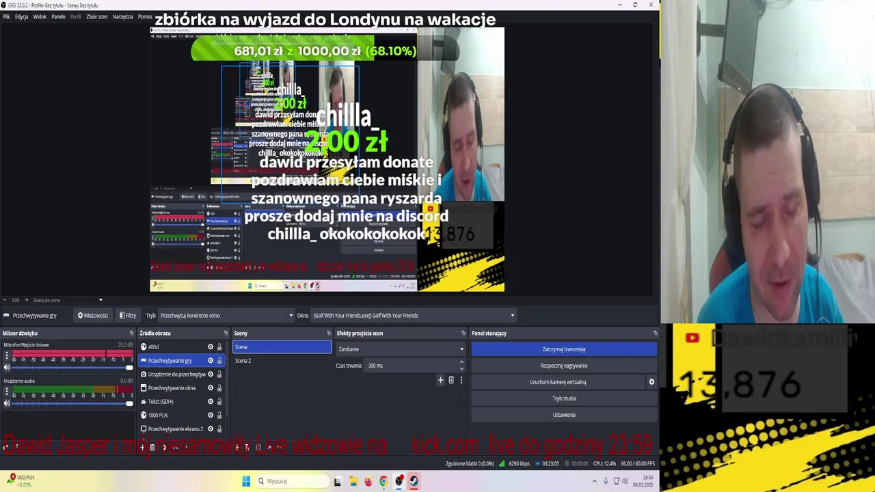The width and height of the screenshot is (875, 492).
Task: Undock the Efekty przejścia scen panel
Action: tap(463, 333)
